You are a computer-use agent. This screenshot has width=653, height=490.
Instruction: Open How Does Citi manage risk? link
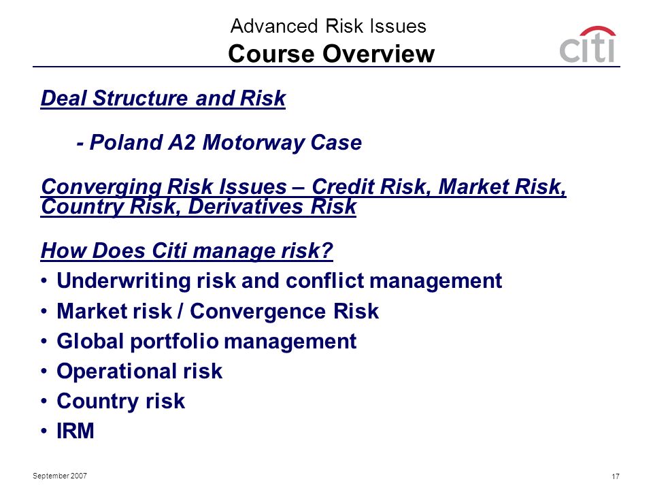pyautogui.click(x=186, y=251)
